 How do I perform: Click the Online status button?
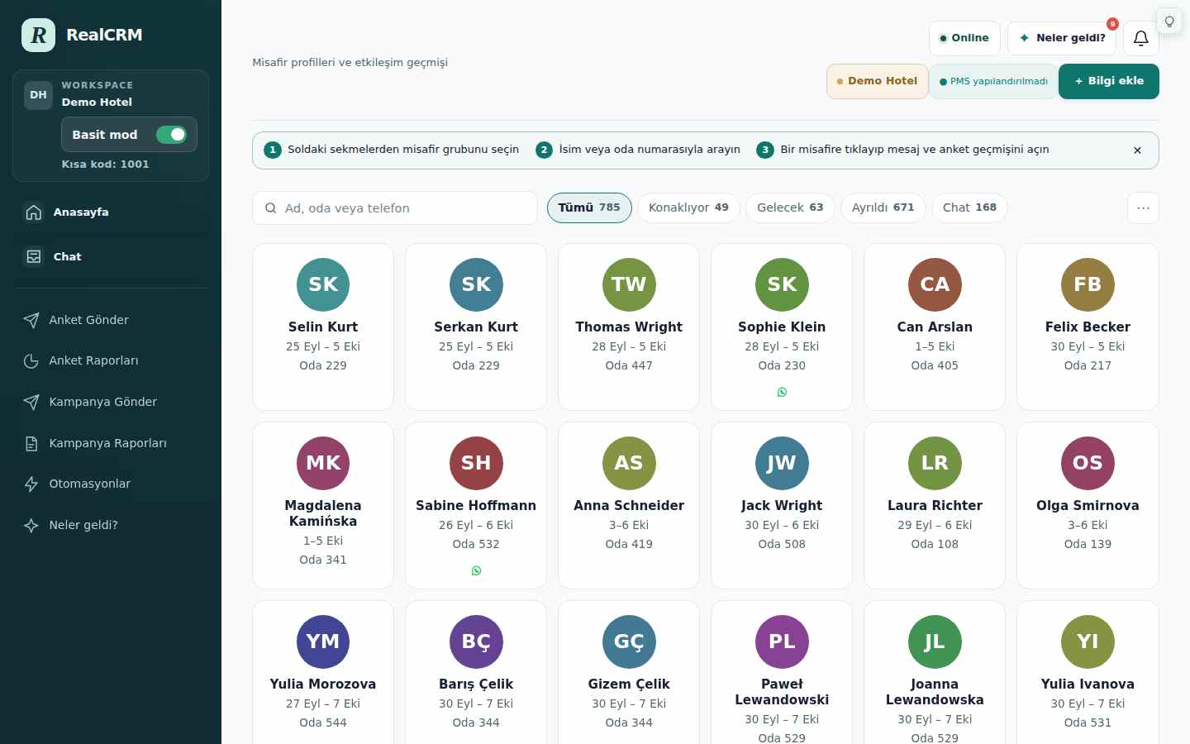point(964,38)
